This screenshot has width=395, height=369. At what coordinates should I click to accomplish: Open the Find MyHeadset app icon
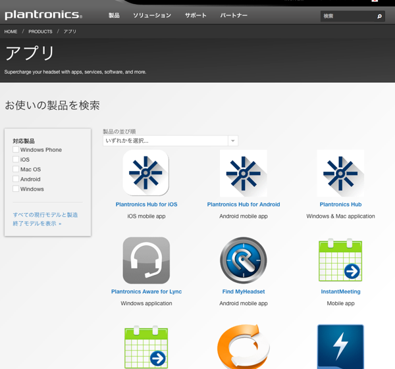click(244, 260)
